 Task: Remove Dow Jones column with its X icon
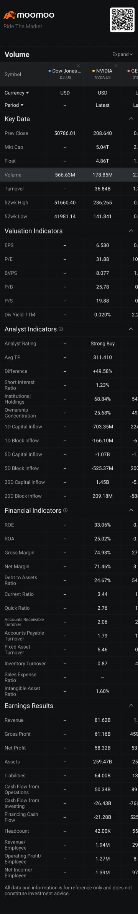[x=79, y=65]
